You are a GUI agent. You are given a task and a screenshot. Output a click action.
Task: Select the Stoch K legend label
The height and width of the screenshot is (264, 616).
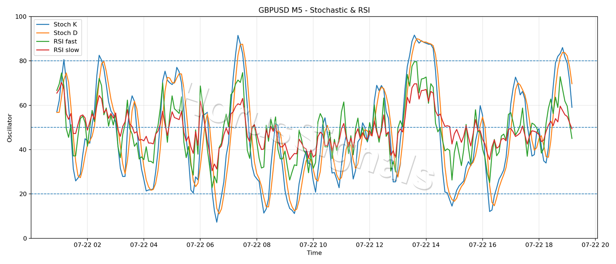point(65,24)
